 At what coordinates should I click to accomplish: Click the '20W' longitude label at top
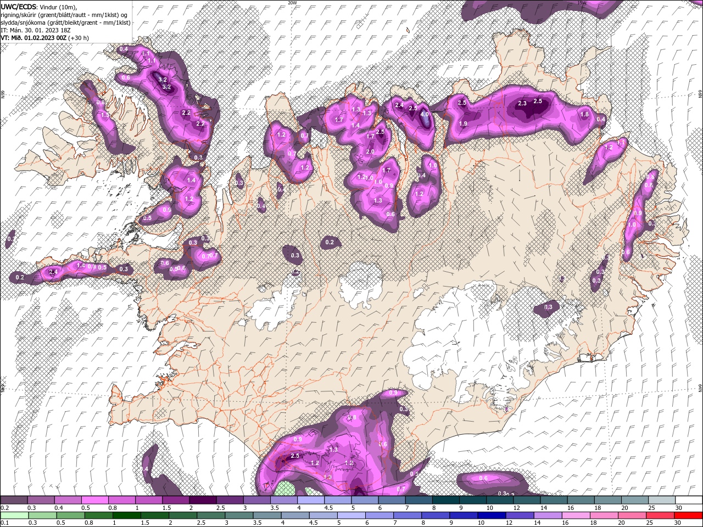click(292, 3)
